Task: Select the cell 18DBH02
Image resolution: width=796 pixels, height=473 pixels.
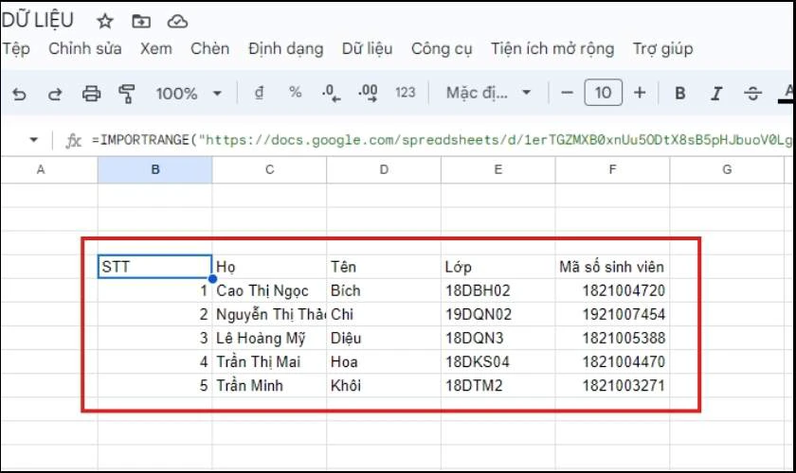Action: pyautogui.click(x=498, y=290)
